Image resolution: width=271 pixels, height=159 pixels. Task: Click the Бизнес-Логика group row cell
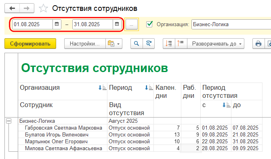click(63, 121)
